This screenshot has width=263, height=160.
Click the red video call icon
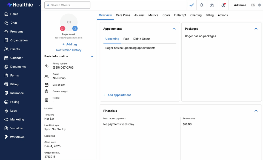[62, 29]
